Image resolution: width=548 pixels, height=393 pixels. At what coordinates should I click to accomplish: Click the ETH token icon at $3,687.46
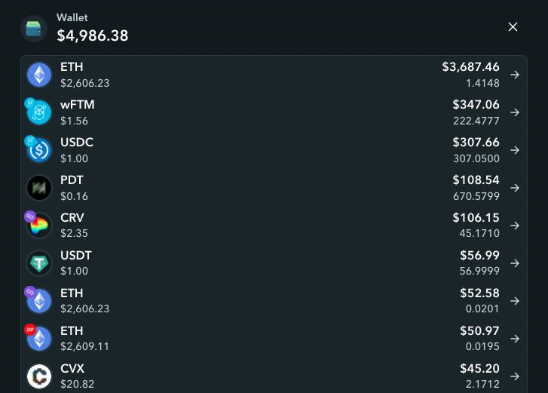pos(39,75)
